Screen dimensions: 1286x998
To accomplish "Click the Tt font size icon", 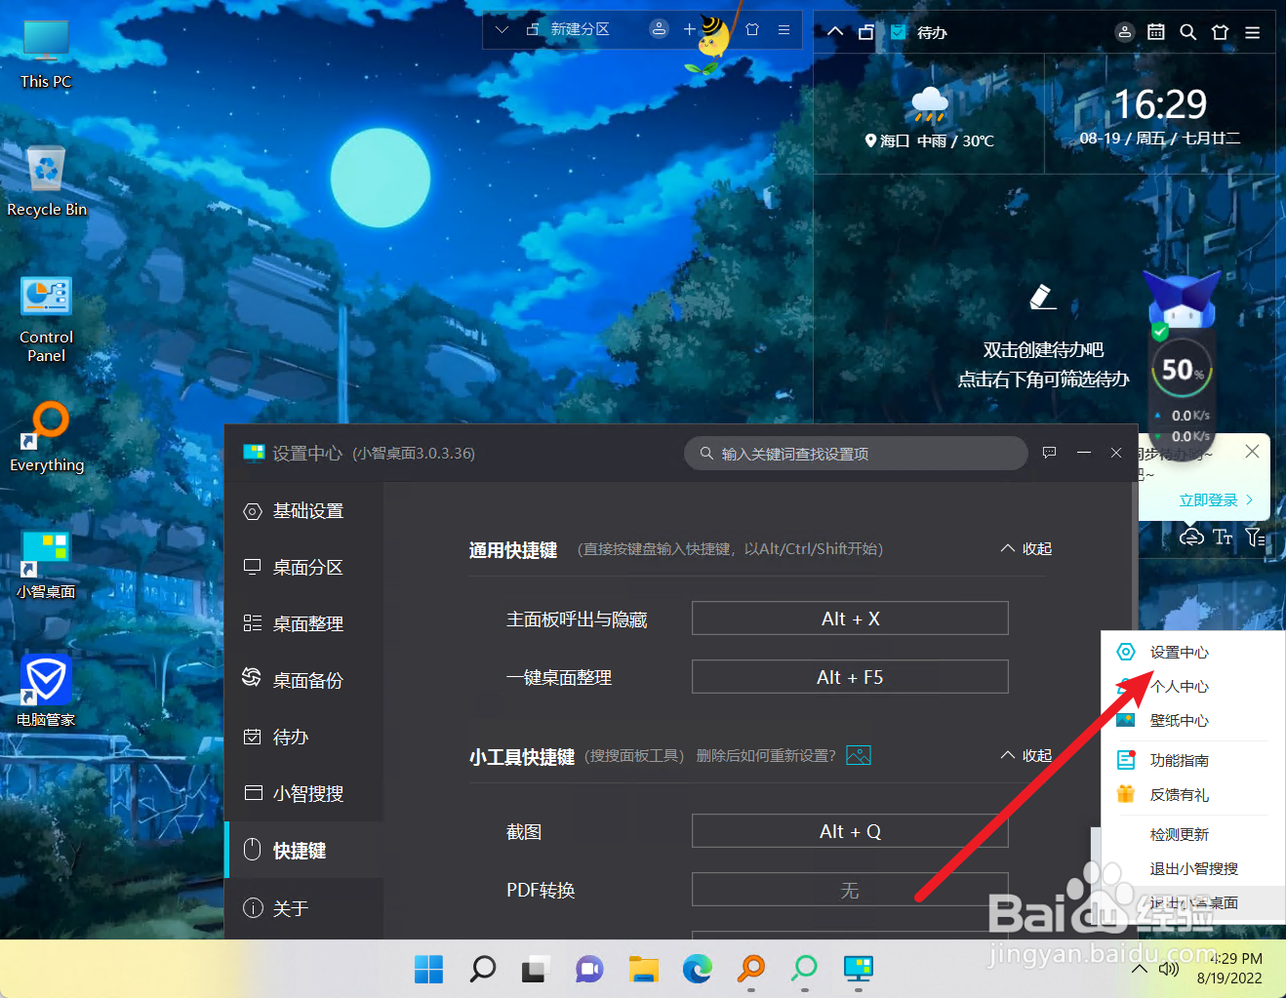I will click(1223, 537).
